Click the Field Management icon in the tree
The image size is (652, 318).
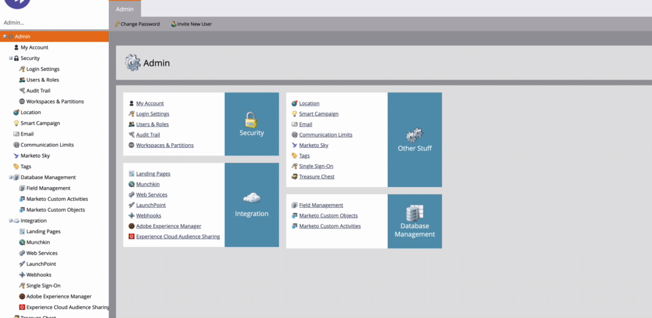[x=22, y=188]
